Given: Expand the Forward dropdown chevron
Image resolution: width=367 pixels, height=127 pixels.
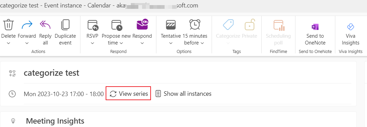Looking at the screenshot, I should pos(27,43).
